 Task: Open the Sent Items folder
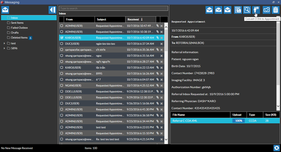(x=17, y=23)
